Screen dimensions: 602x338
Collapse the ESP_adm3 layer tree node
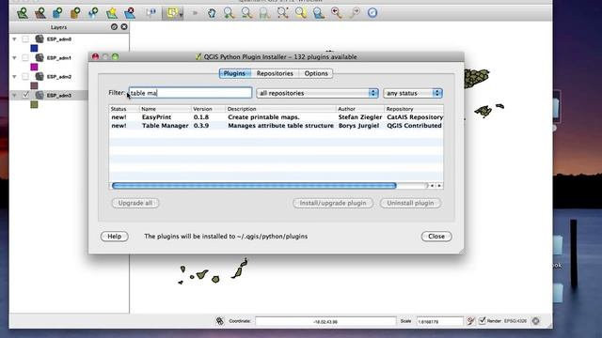(14, 95)
